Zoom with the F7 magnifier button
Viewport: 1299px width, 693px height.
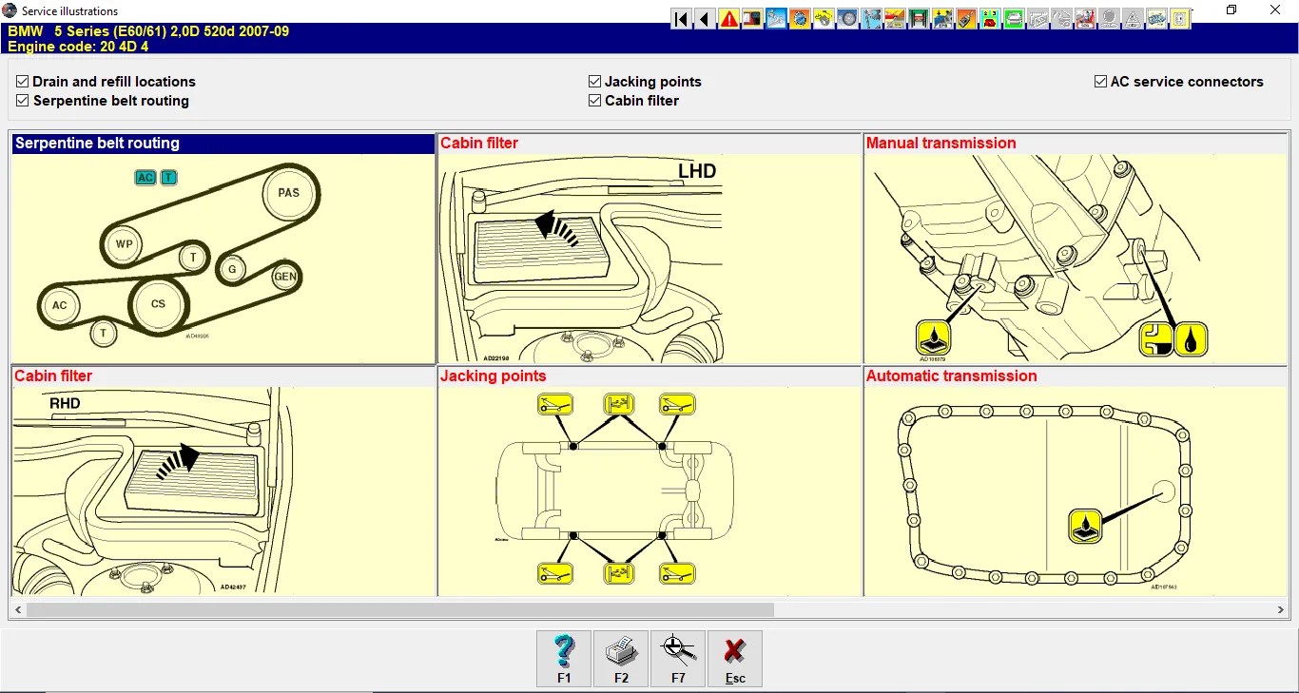click(x=678, y=659)
